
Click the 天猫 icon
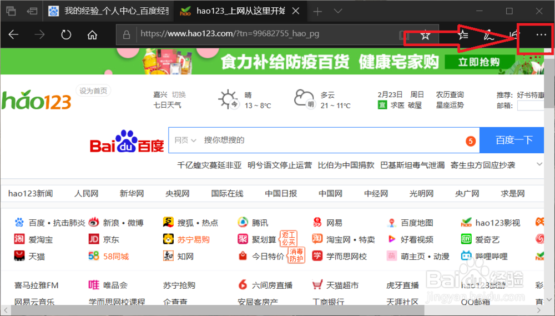click(19, 256)
